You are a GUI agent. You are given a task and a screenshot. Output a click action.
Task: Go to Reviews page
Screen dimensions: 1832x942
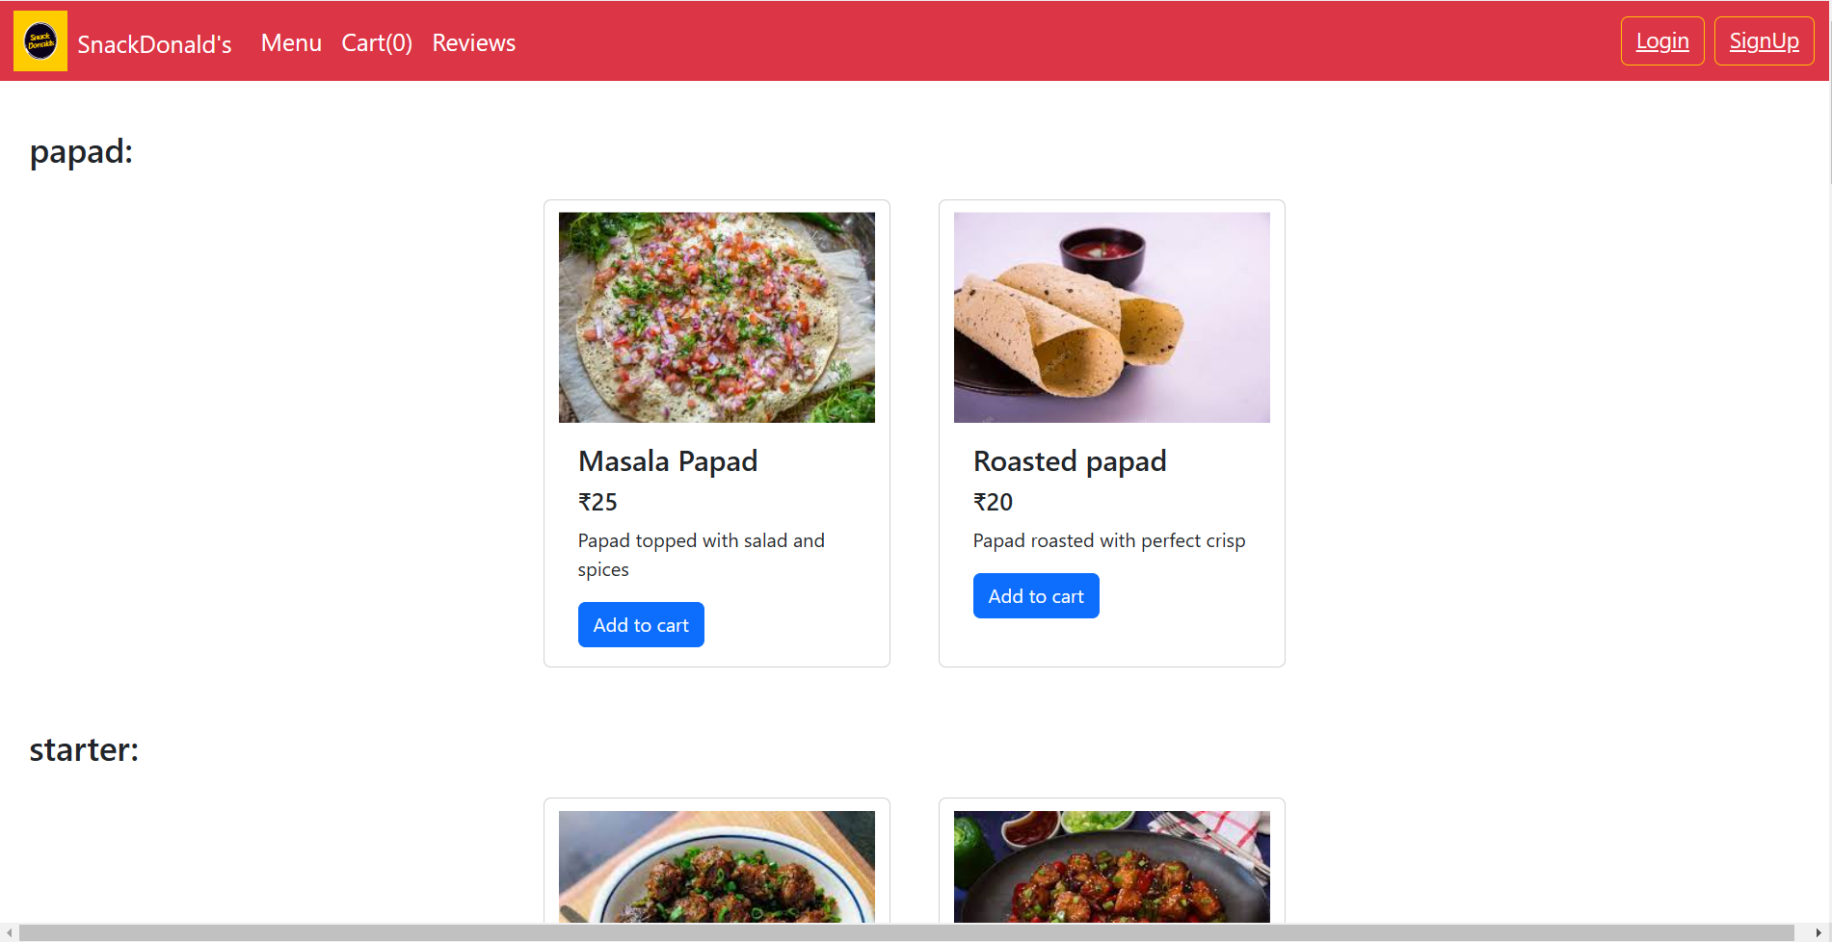pyautogui.click(x=473, y=43)
